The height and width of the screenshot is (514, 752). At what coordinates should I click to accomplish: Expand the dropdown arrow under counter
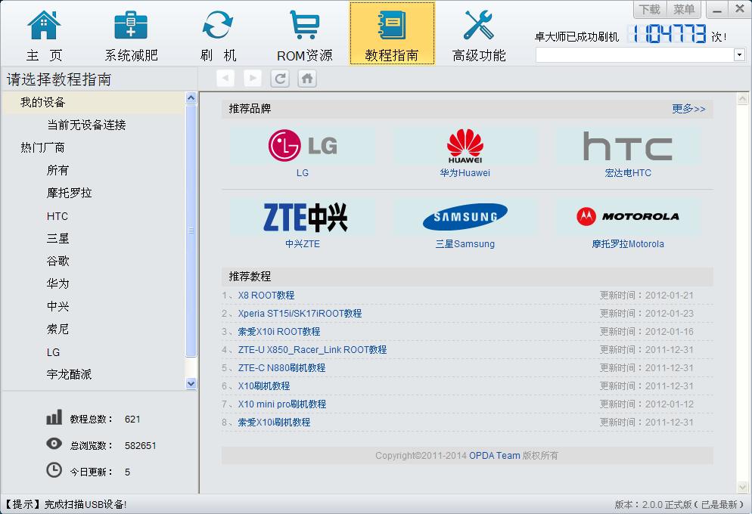739,55
